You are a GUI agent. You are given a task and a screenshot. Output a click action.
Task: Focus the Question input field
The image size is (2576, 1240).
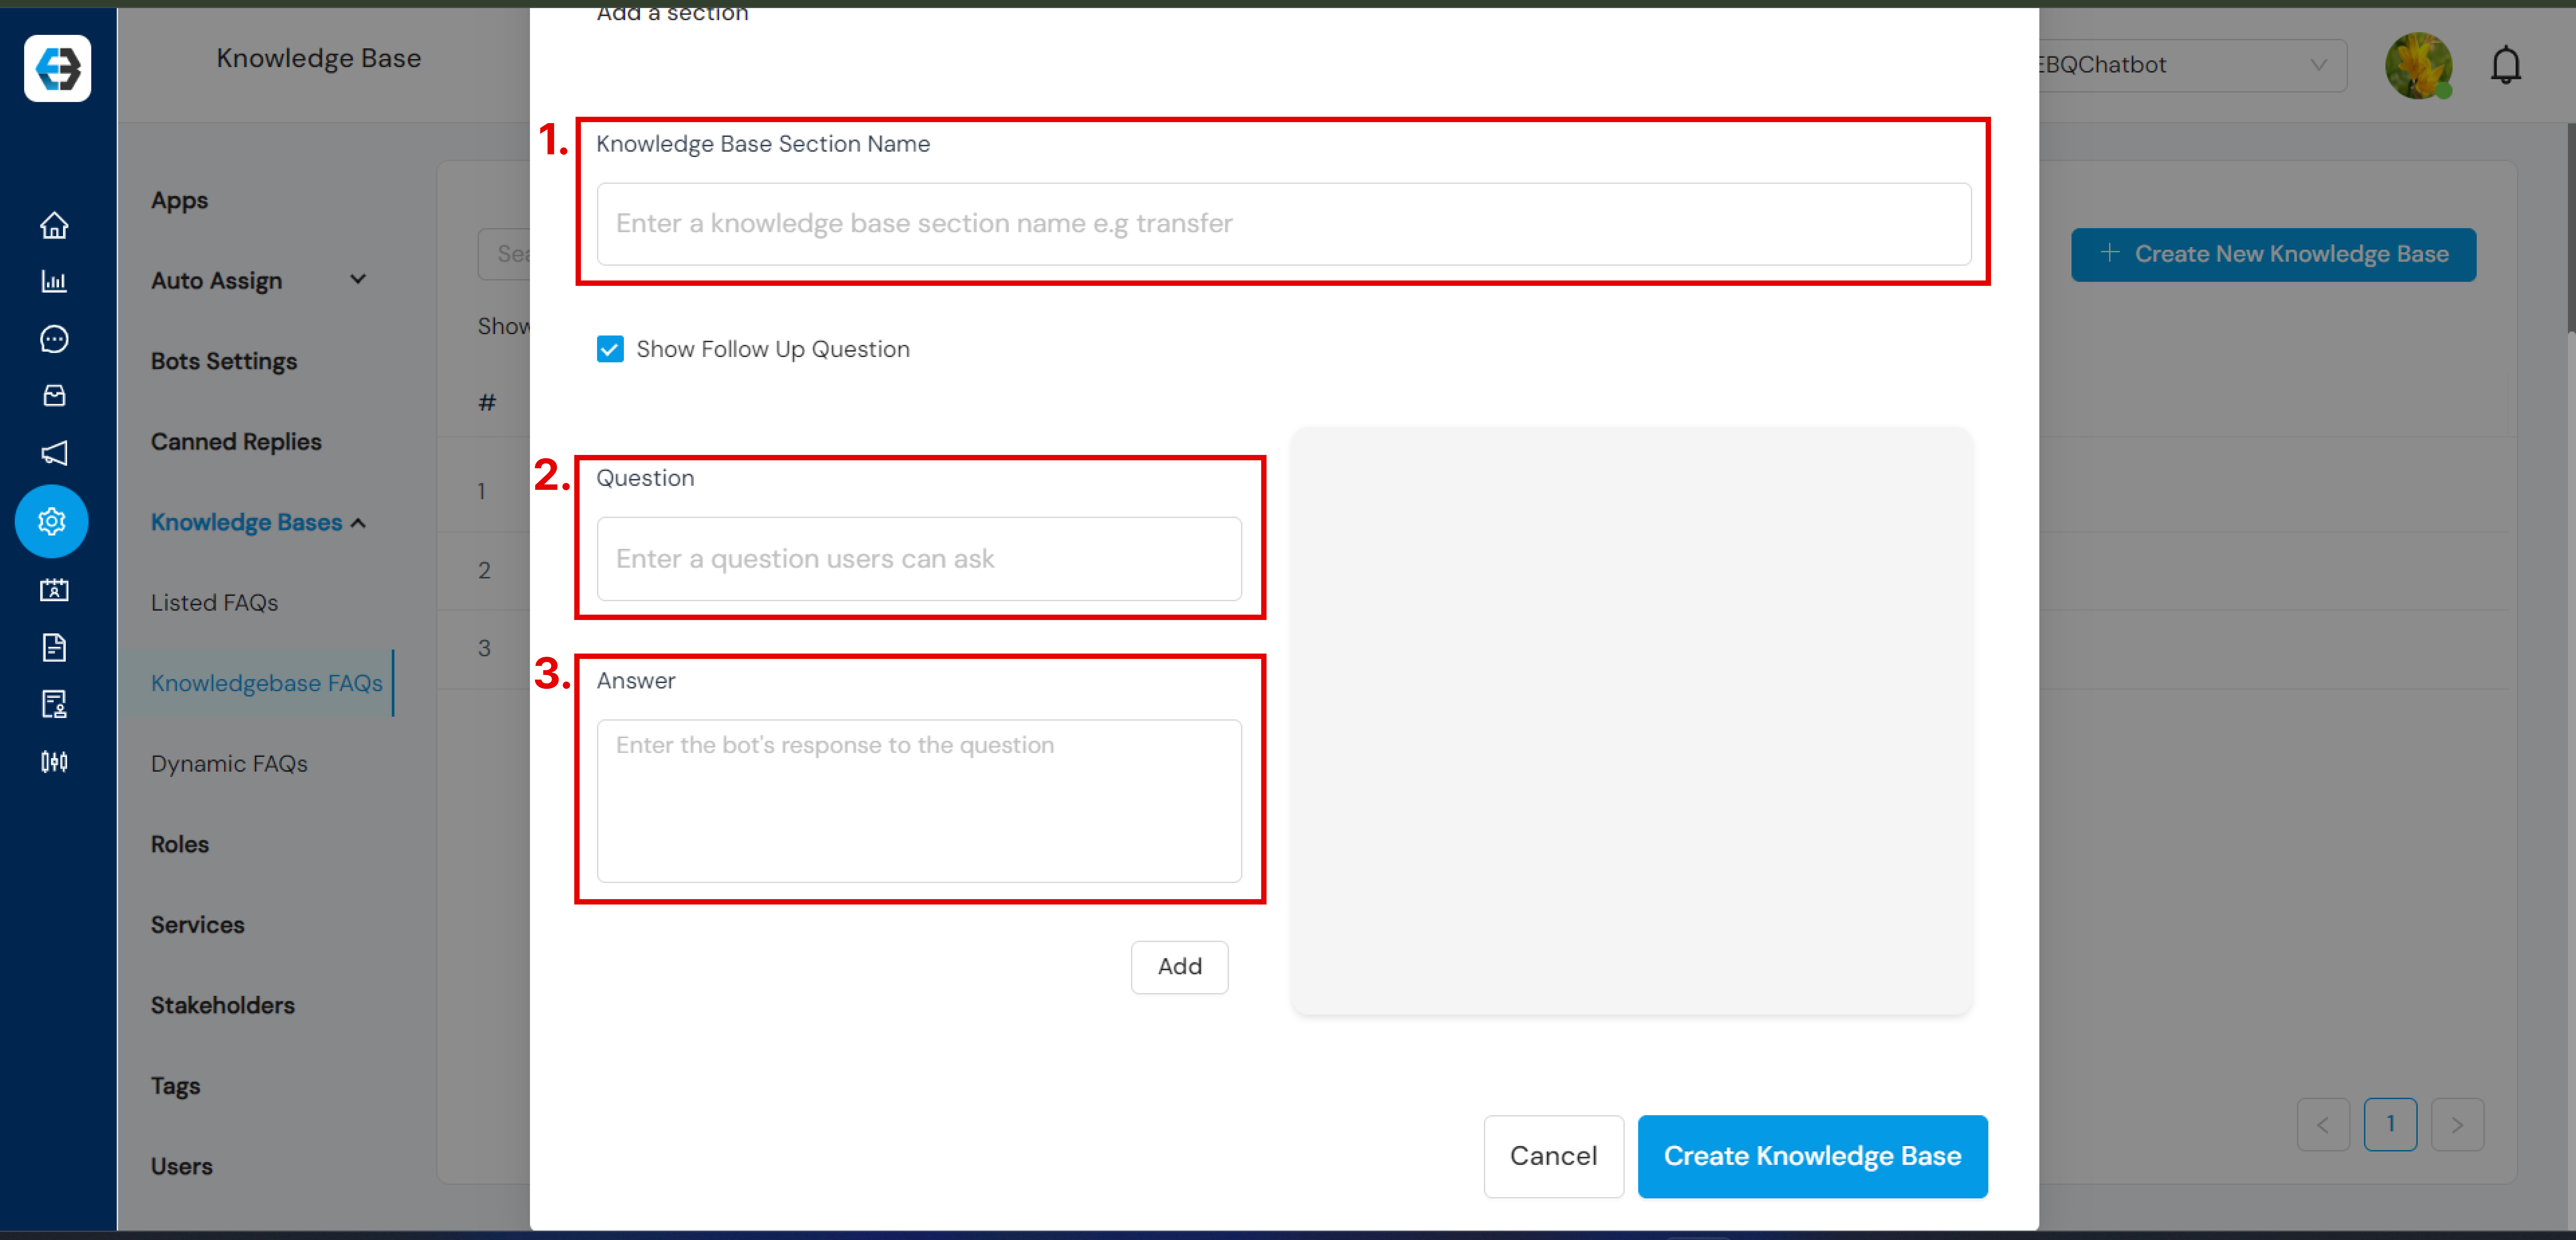tap(919, 559)
